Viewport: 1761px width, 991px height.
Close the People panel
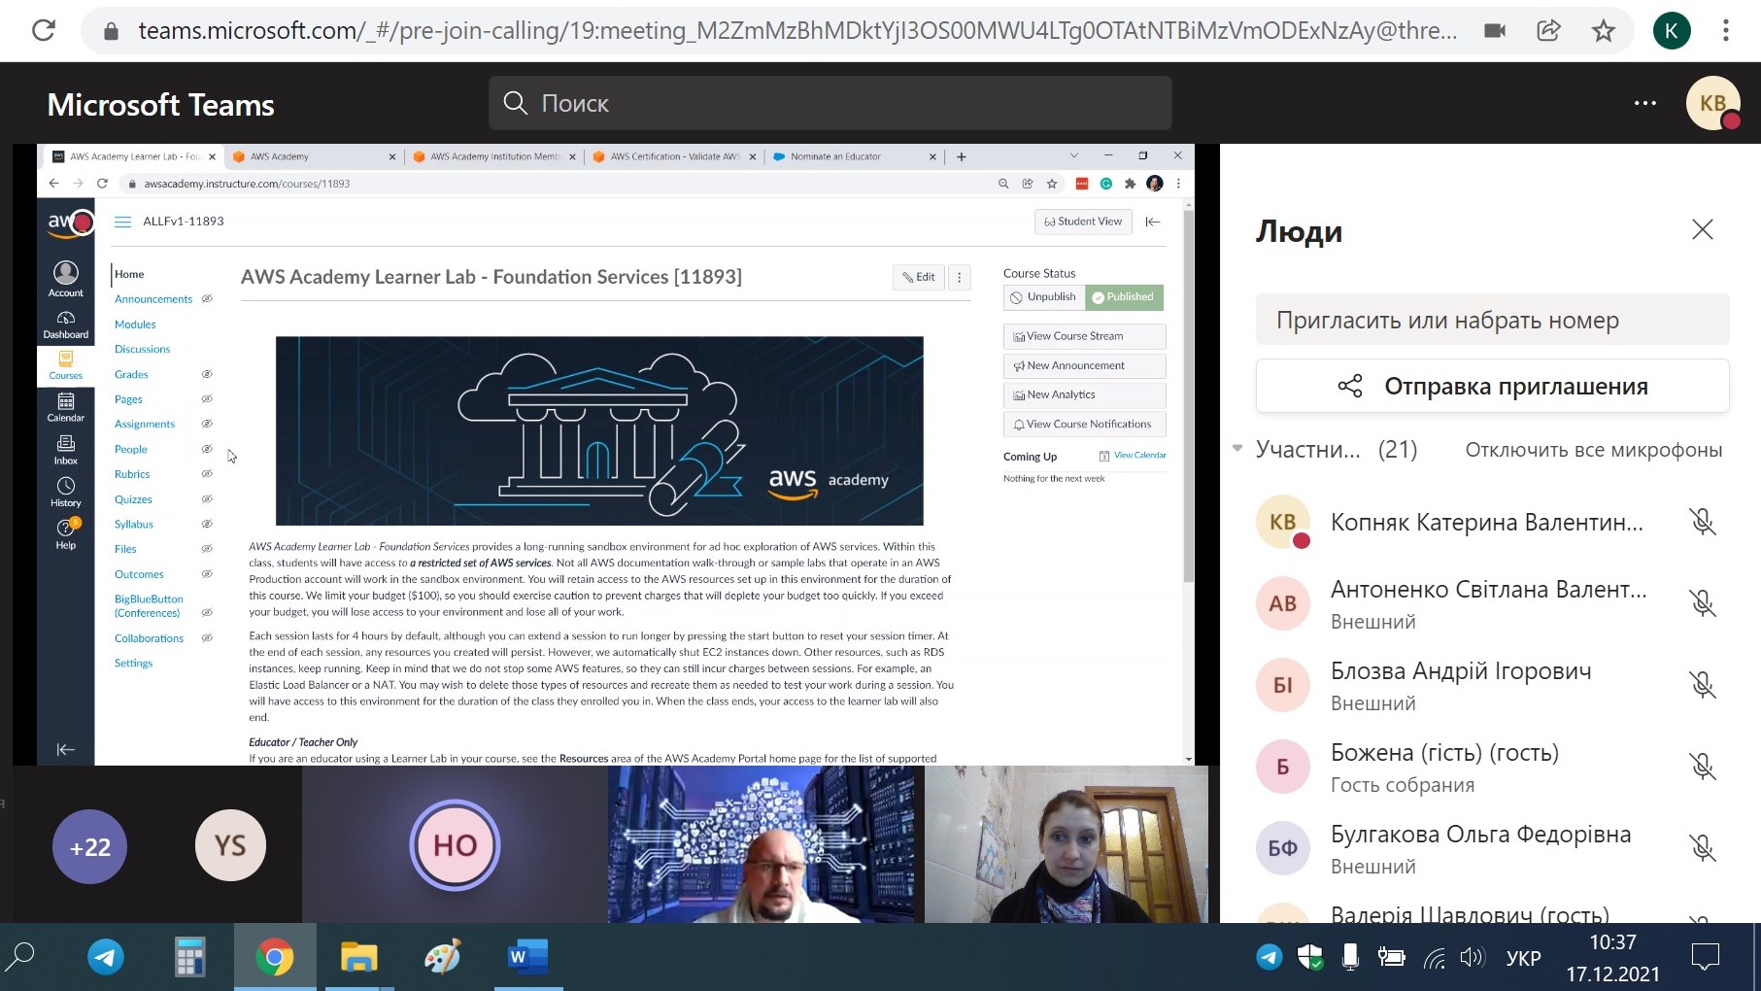tap(1702, 230)
